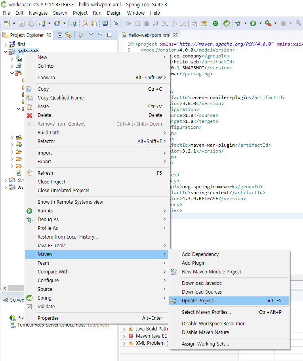Viewport: 303px width, 361px height.
Task: Expand the first project node
Action: click(6, 44)
